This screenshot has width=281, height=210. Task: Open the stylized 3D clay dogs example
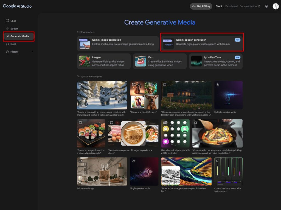coord(144,95)
